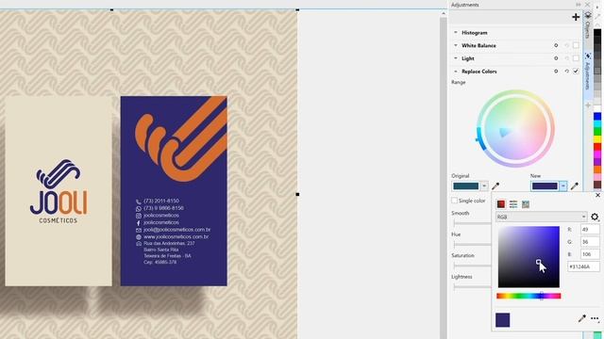Click the Original color swatch

[465, 186]
